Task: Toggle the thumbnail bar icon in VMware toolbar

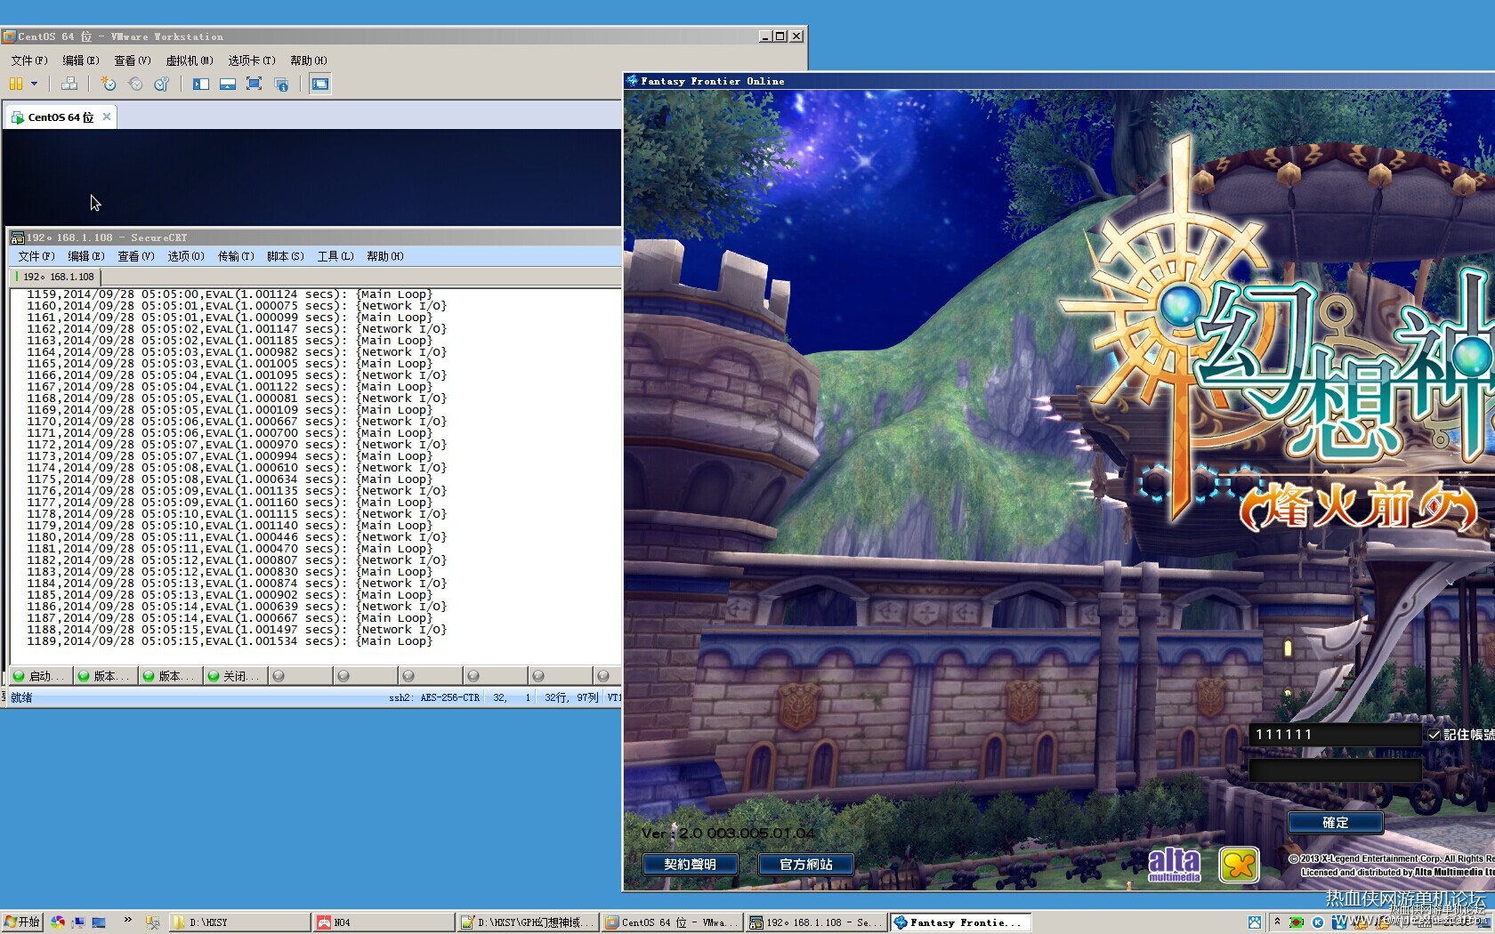Action: pyautogui.click(x=228, y=84)
